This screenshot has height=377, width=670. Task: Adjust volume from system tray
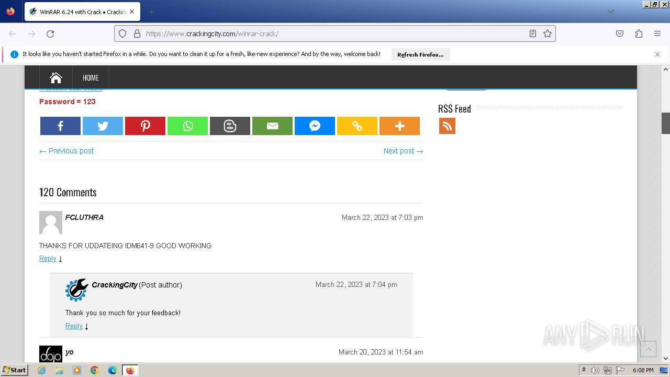(596, 370)
